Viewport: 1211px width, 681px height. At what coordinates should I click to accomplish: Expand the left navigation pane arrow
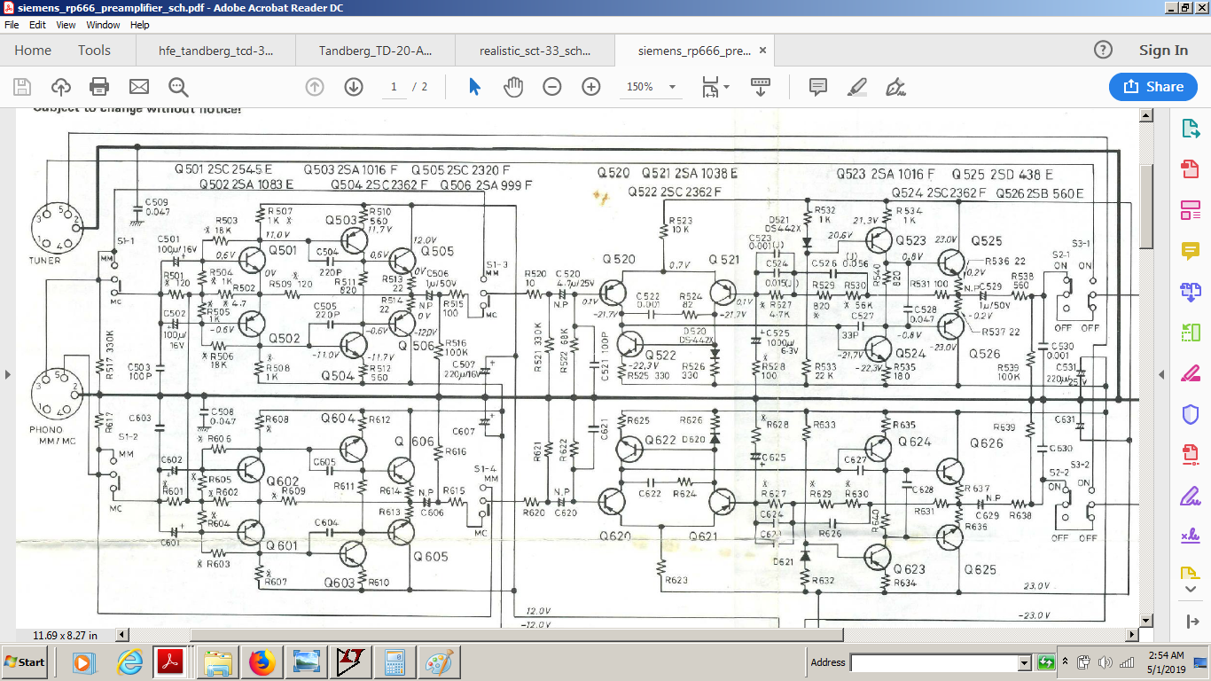coord(8,374)
